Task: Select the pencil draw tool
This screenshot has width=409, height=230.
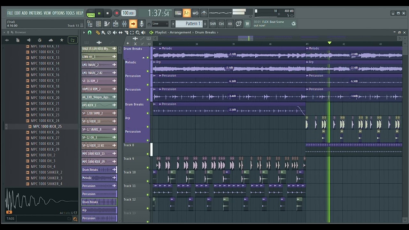Action: (98, 33)
